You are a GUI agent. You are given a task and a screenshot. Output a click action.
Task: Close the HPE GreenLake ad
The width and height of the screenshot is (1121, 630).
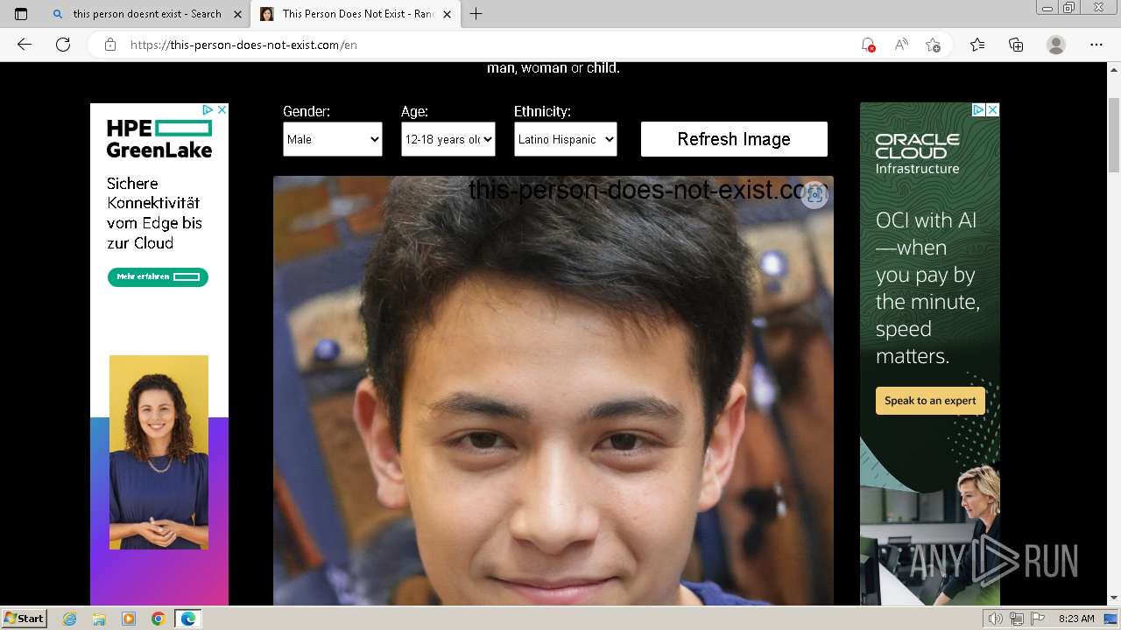(x=222, y=109)
